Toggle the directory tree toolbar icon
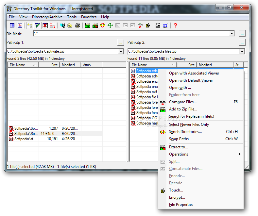Viewport: 258px width, 216px height. tap(30, 25)
